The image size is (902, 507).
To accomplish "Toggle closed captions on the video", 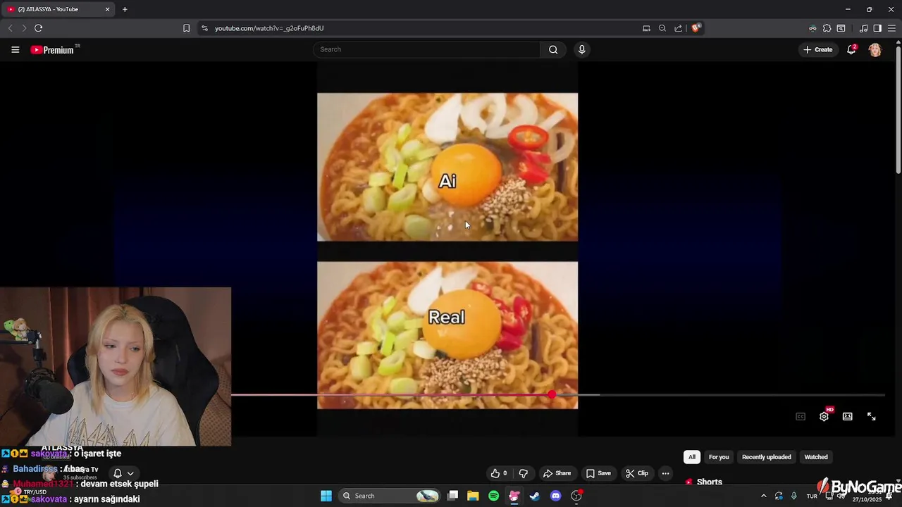I will [801, 416].
